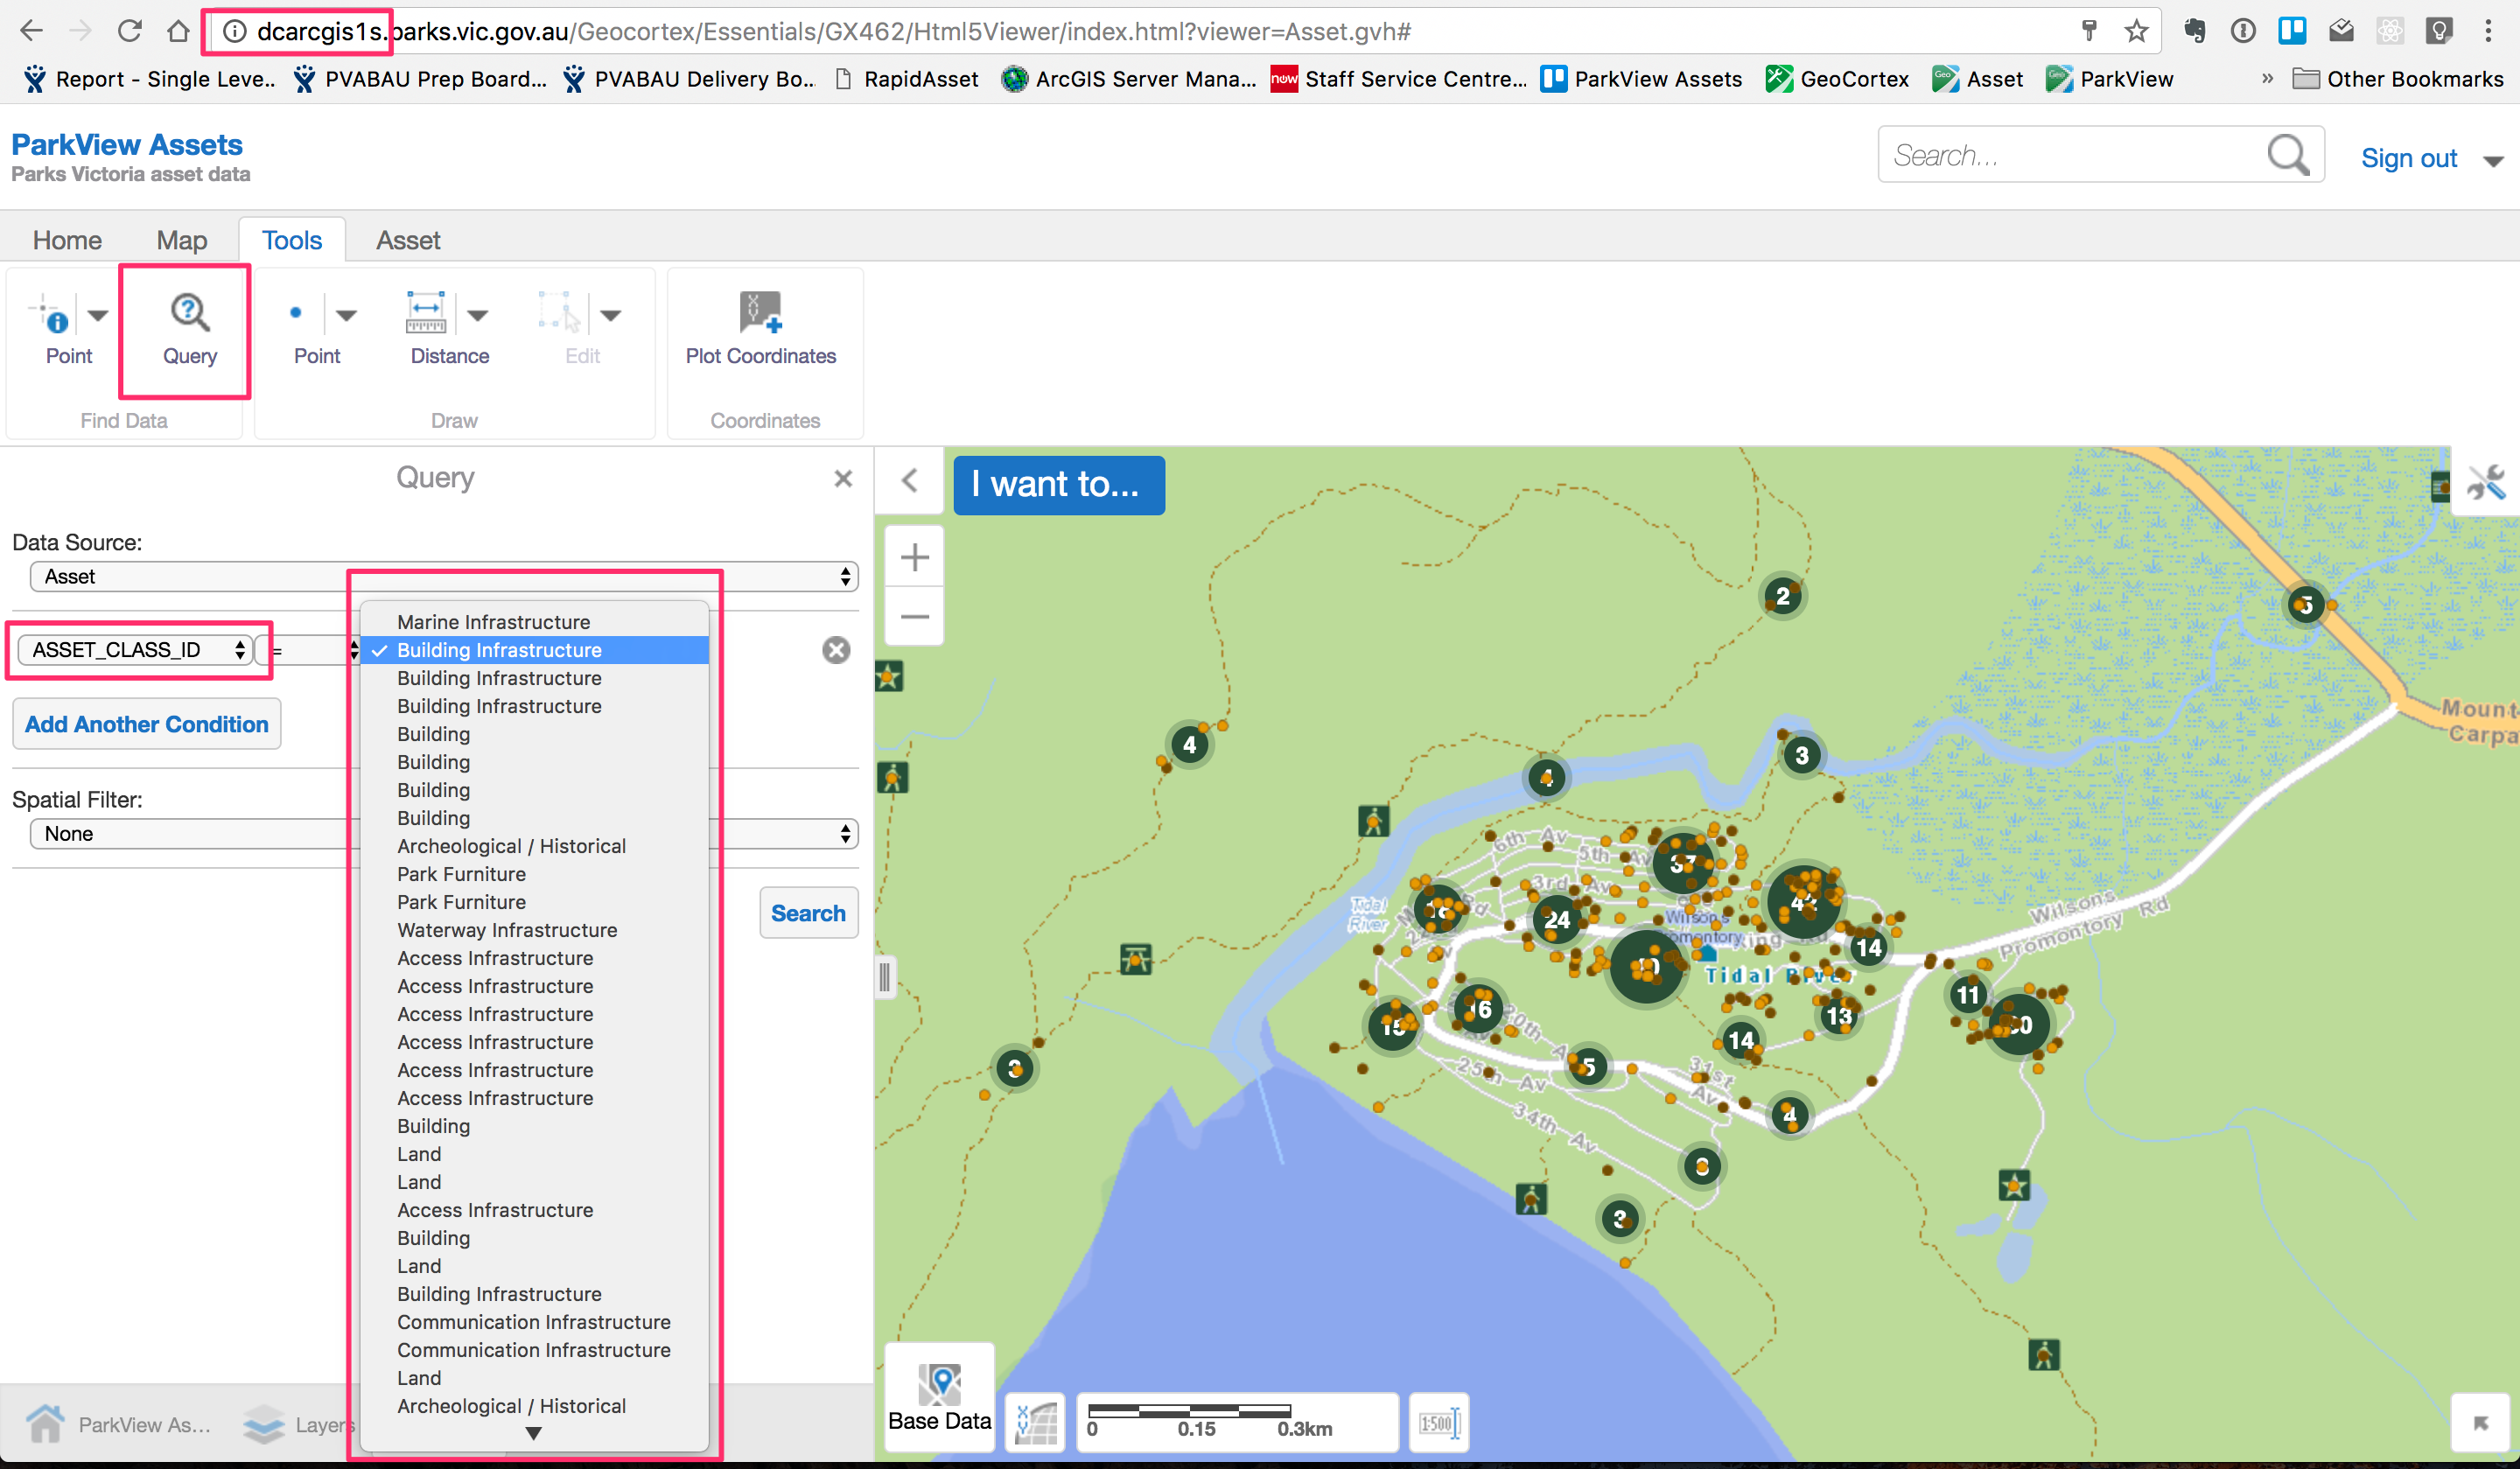Expand the Point identify dropdown arrow
Viewport: 2520px width, 1469px height.
click(x=97, y=315)
